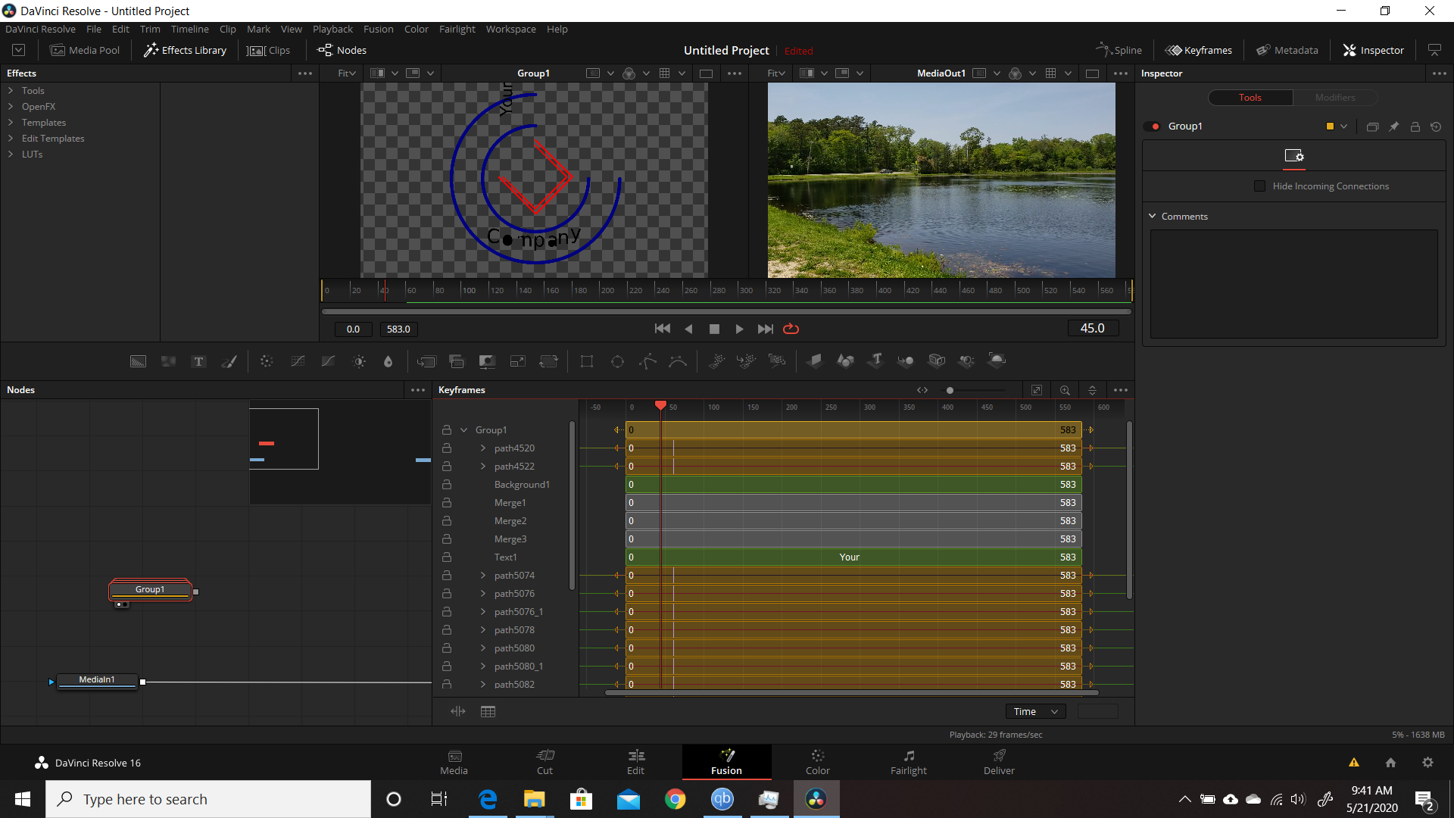Toggle lock icon in Inspector header
This screenshot has width=1454, height=818.
click(1415, 126)
